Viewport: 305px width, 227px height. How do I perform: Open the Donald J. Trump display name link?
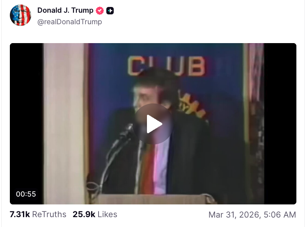click(x=65, y=10)
